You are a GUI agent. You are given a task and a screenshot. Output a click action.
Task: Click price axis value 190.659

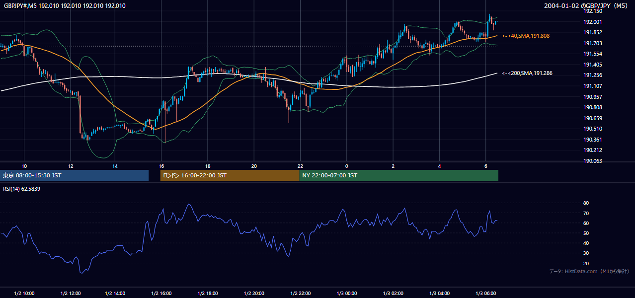pyautogui.click(x=592, y=118)
